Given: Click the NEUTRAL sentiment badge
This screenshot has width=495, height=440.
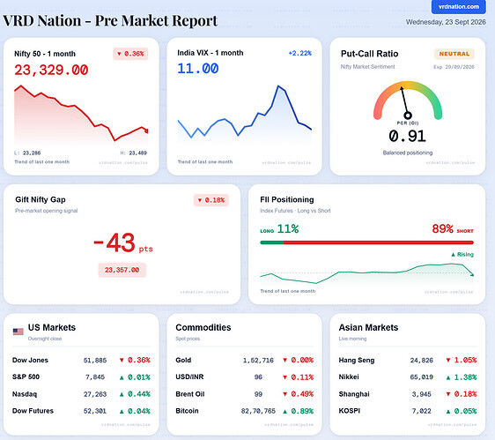Looking at the screenshot, I should click(454, 54).
